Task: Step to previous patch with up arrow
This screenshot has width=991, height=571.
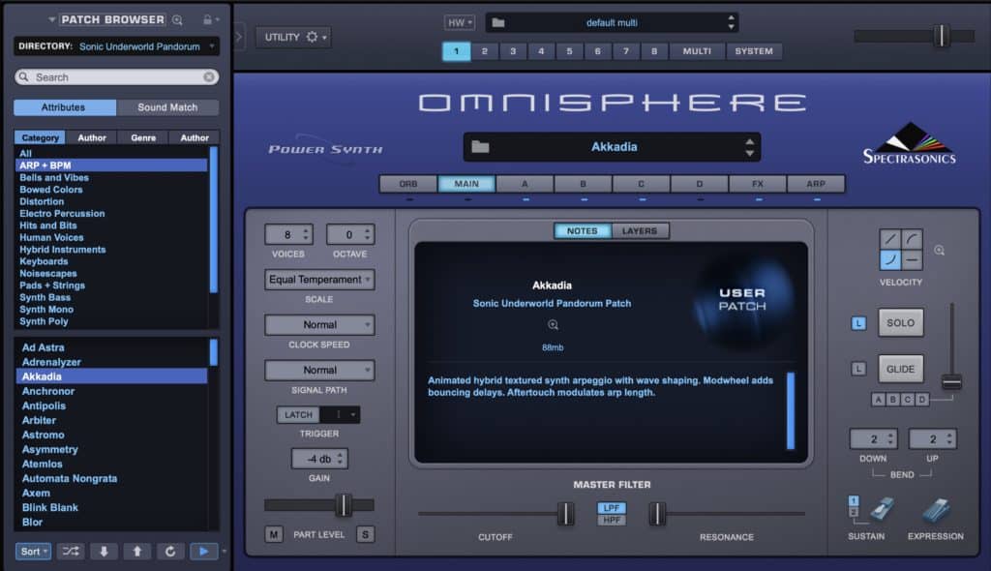Action: click(x=137, y=552)
